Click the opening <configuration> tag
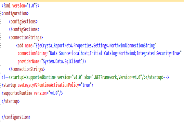This screenshot has height=126, width=184. 15,14
